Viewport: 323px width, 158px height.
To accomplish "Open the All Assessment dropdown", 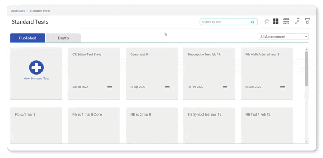I will (x=283, y=37).
